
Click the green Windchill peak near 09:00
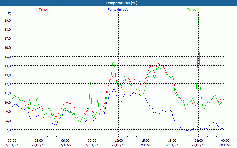pos(90,82)
